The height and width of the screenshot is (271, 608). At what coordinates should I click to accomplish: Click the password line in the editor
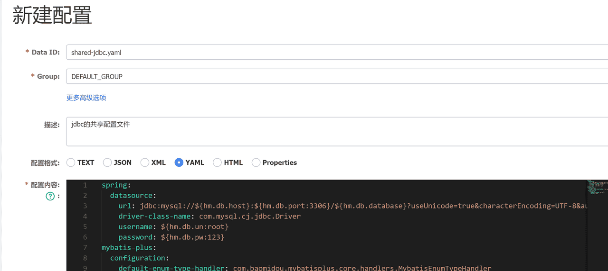click(171, 237)
